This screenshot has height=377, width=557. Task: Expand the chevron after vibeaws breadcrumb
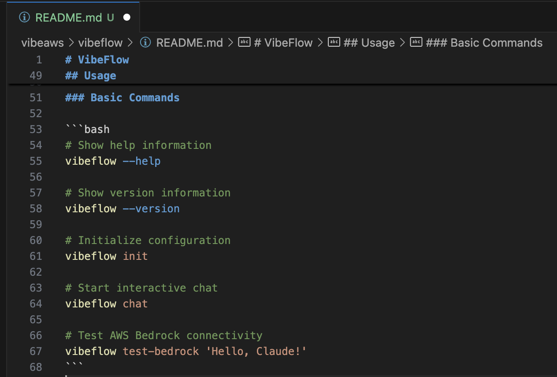tap(71, 43)
